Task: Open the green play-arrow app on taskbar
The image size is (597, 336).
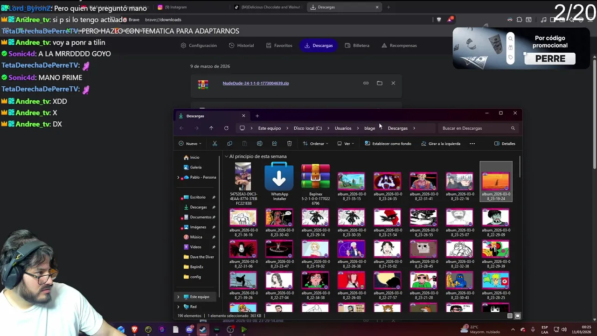Action: pos(243,329)
